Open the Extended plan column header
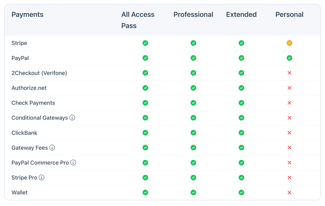 tap(241, 14)
